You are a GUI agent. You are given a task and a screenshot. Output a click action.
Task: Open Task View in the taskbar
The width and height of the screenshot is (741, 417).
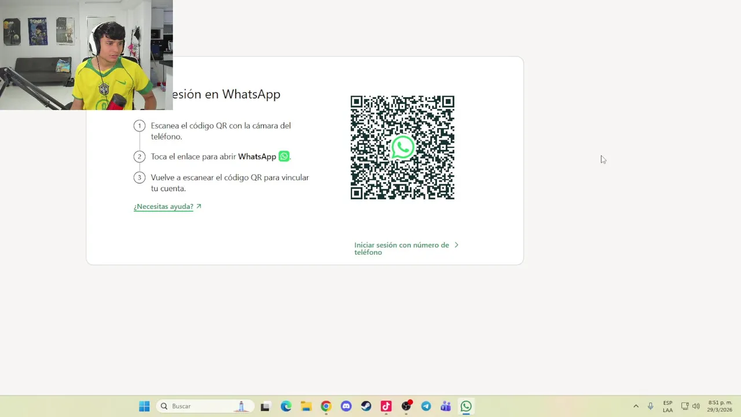[265, 406]
